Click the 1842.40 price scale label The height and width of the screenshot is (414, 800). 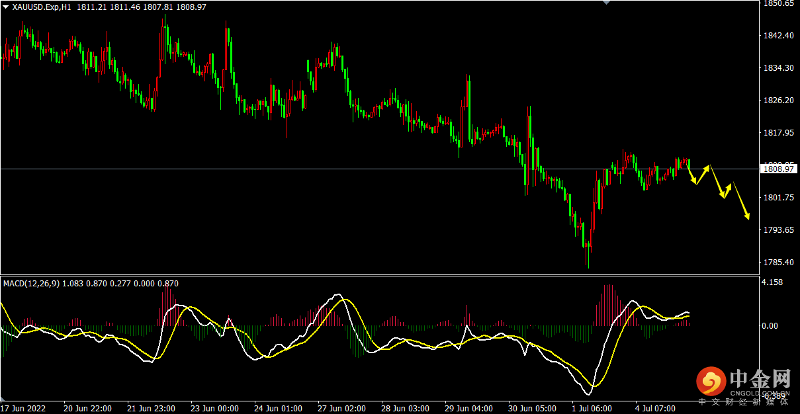click(x=778, y=36)
